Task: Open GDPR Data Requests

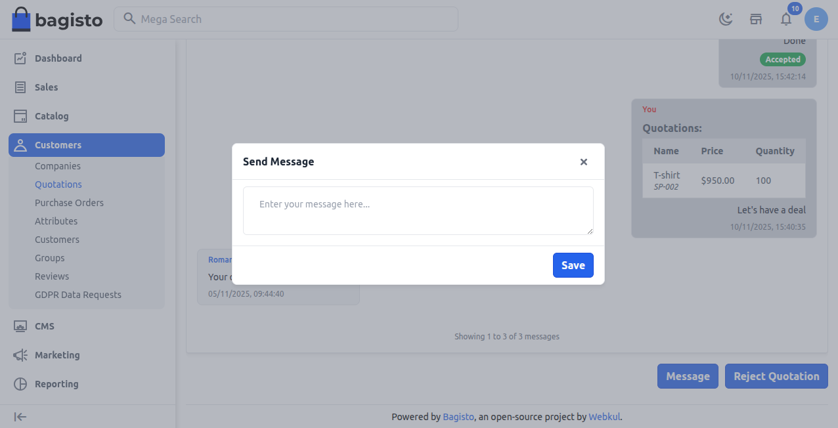Action: 78,294
